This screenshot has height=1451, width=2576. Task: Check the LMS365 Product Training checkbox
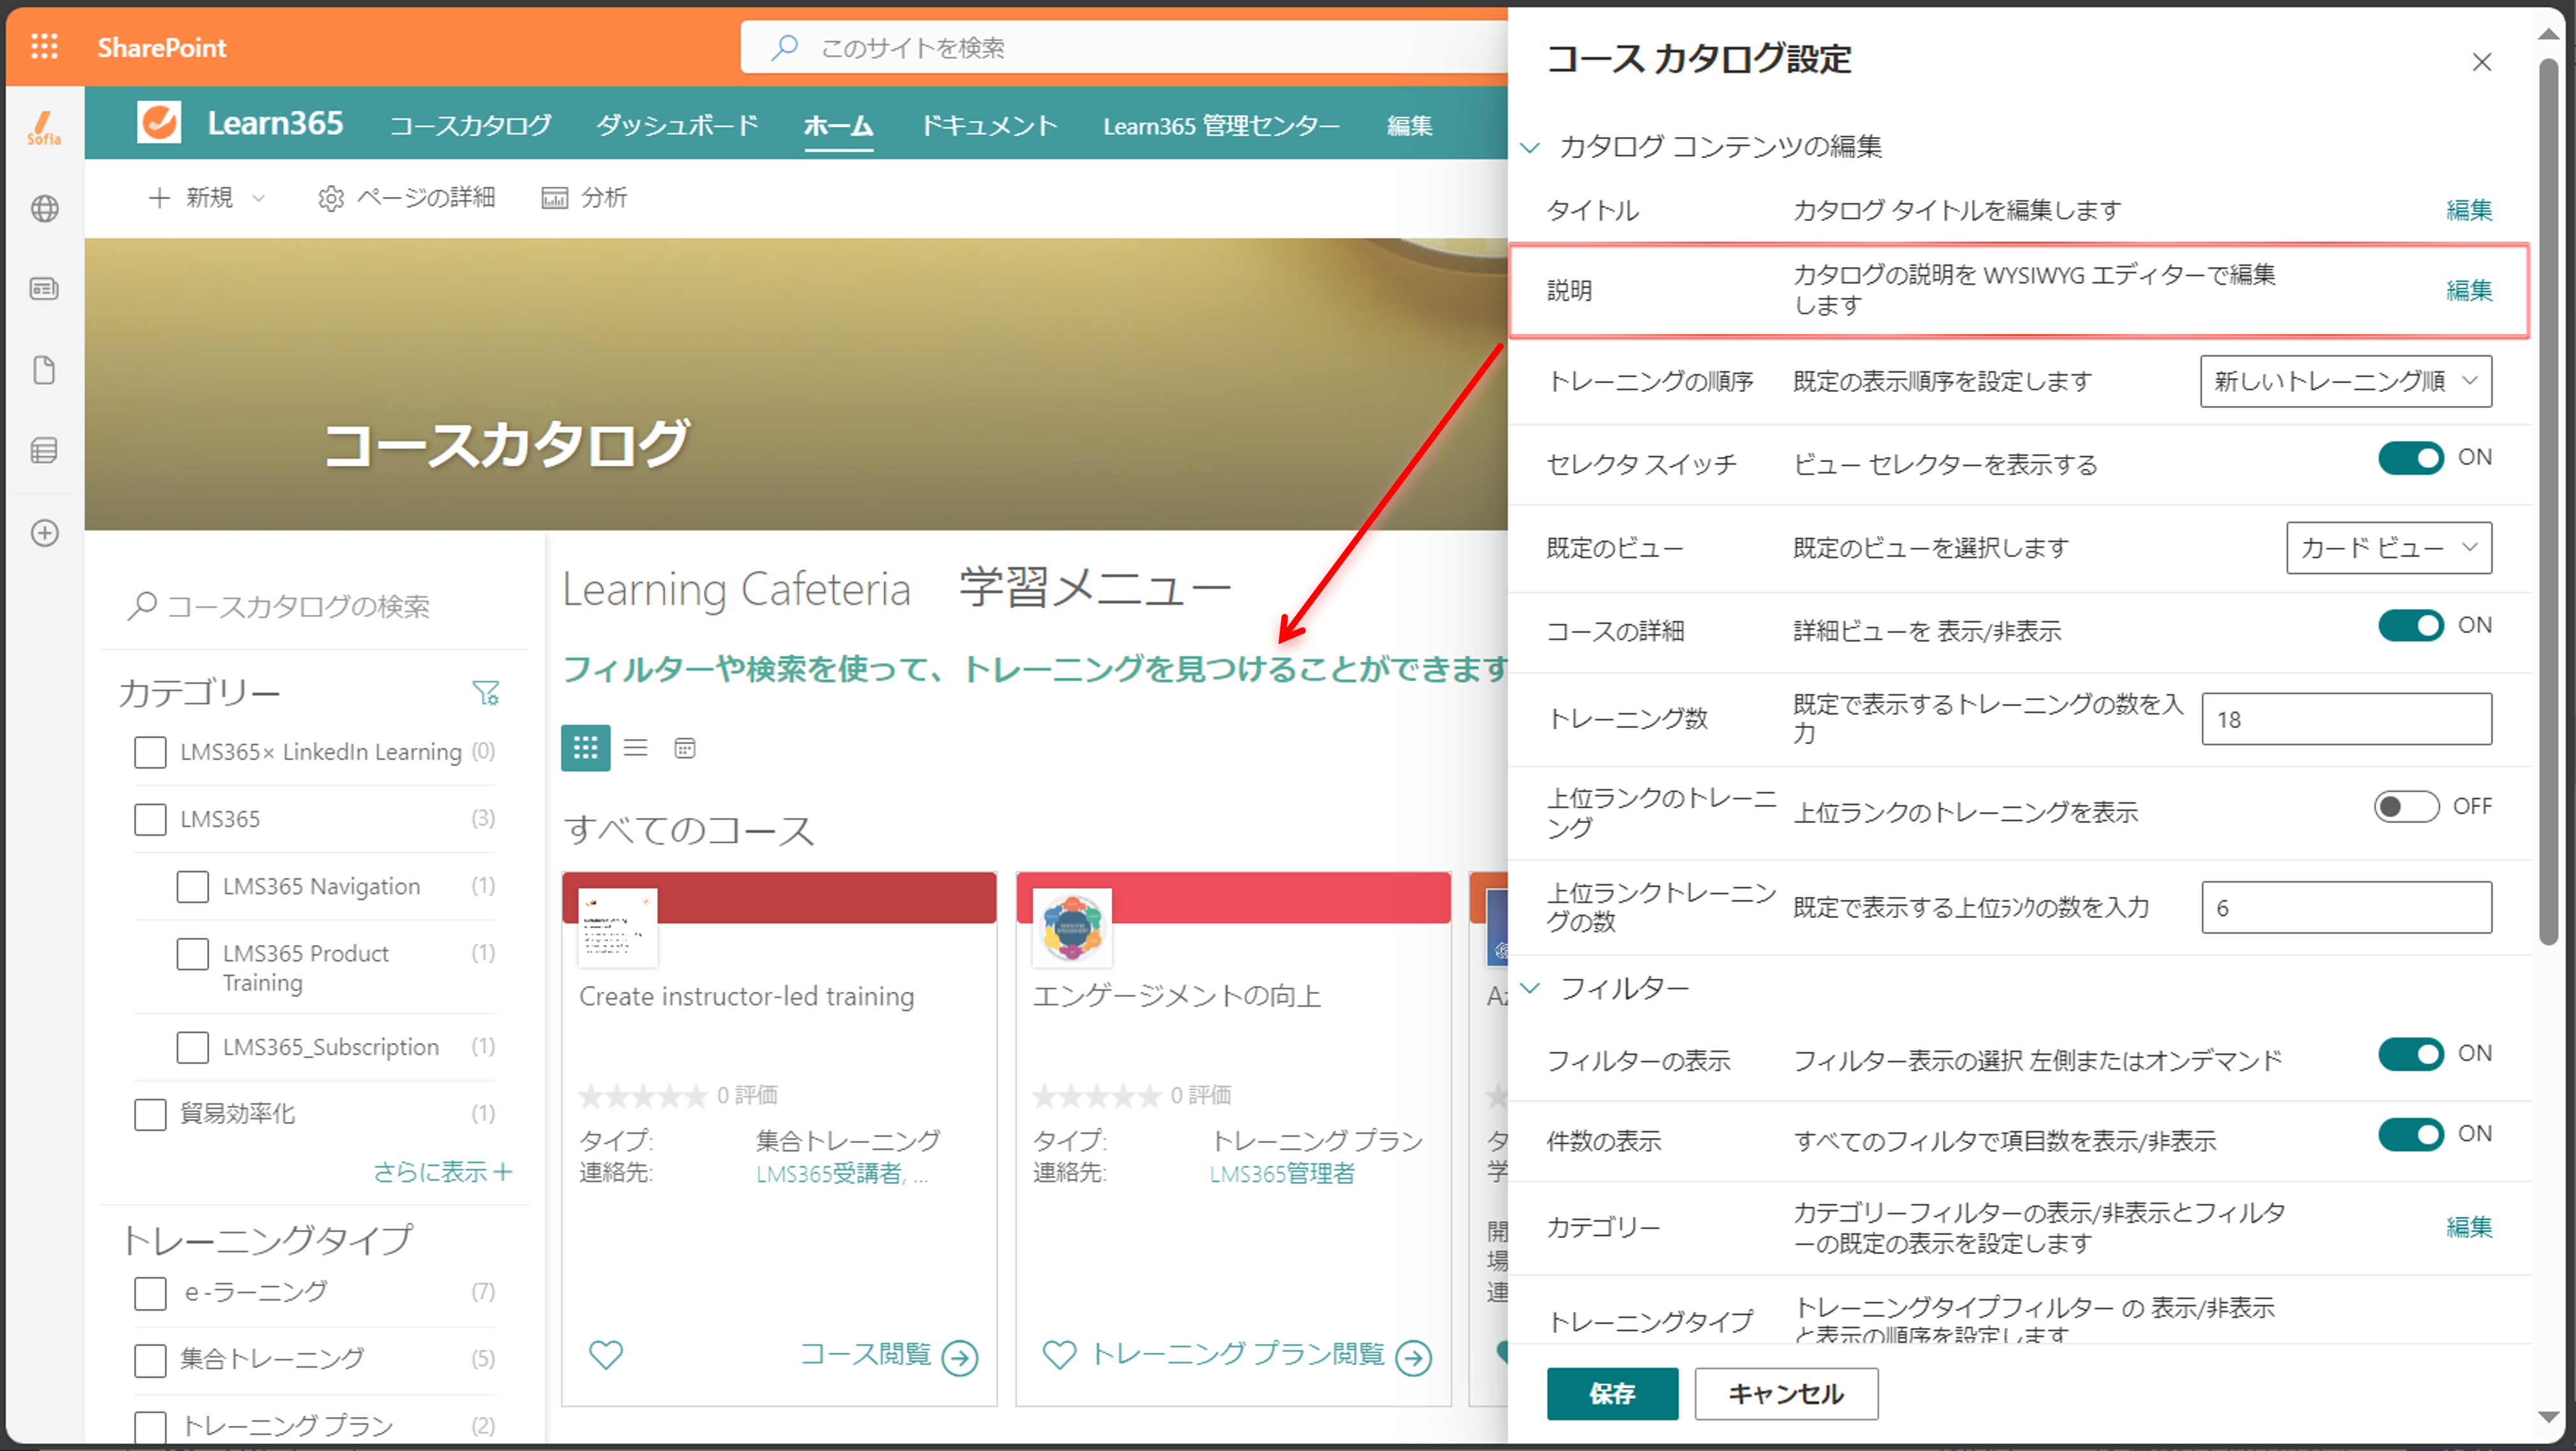point(192,954)
